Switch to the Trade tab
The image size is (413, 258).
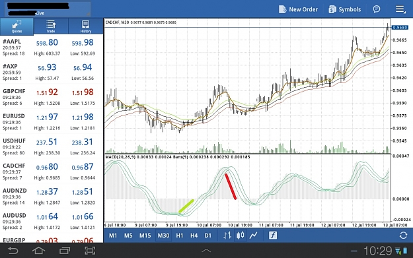click(51, 26)
